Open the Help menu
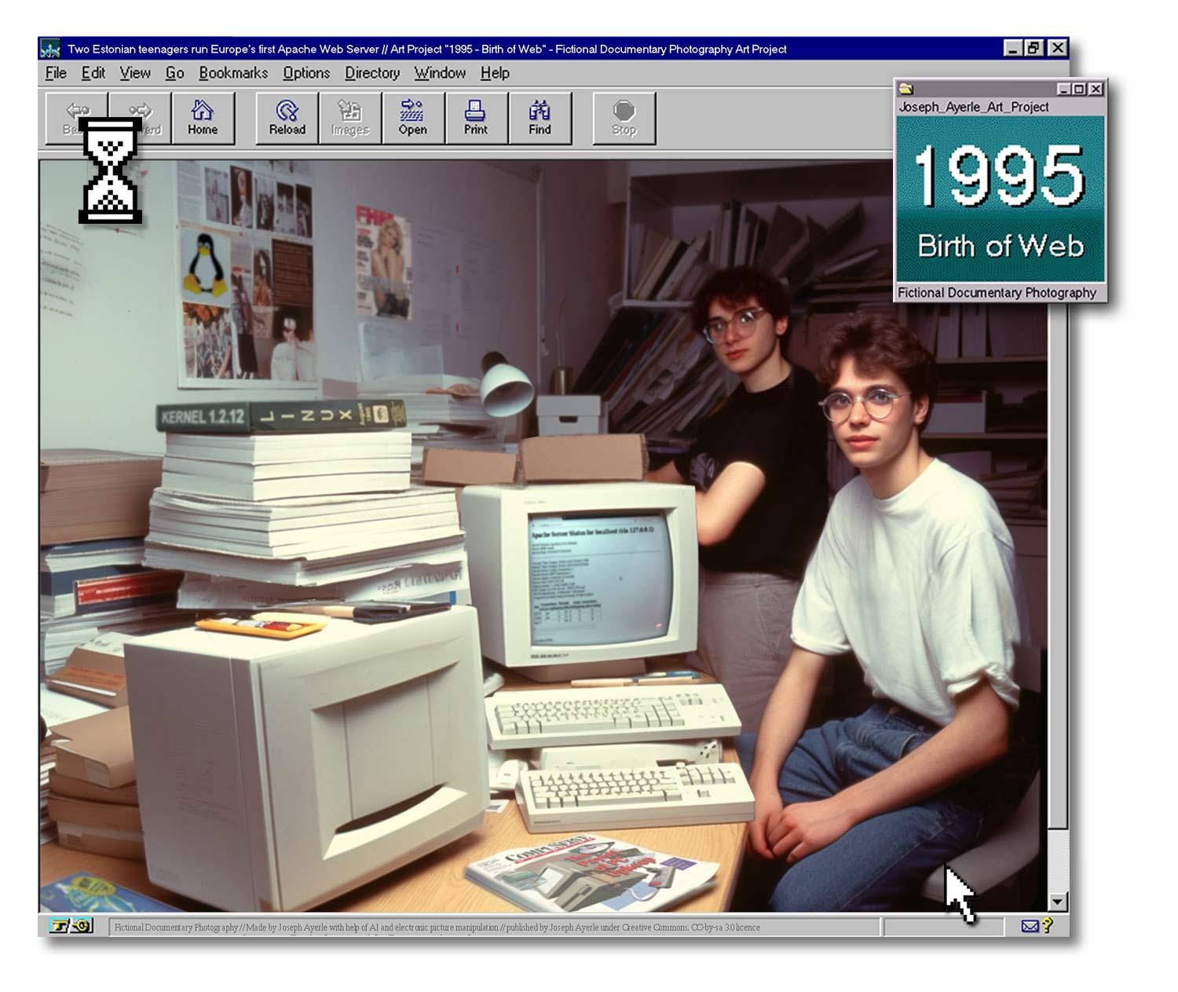Viewport: 1178px width, 992px height. click(x=495, y=73)
